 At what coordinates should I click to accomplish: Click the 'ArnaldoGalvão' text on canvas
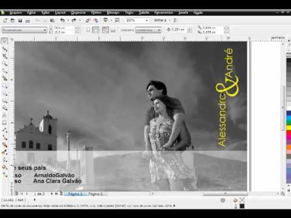click(x=54, y=175)
